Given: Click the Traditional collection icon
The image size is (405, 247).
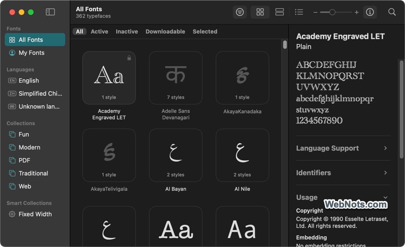Looking at the screenshot, I should tap(12, 173).
